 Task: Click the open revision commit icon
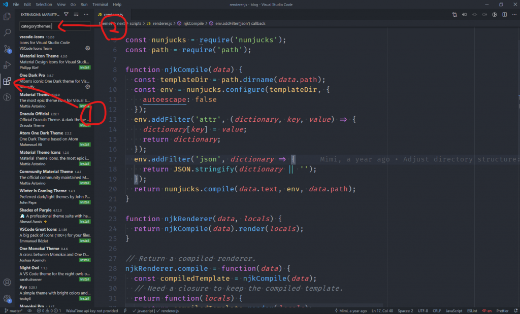pos(475,15)
